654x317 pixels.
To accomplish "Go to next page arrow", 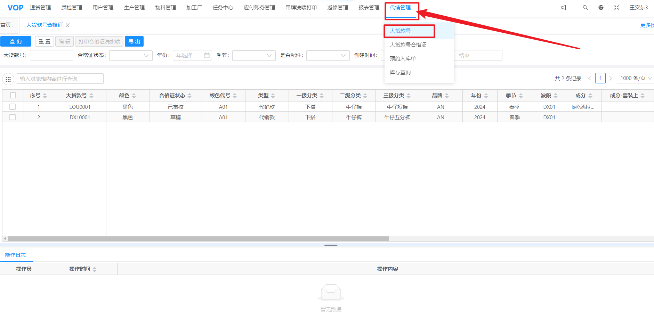I will point(611,79).
